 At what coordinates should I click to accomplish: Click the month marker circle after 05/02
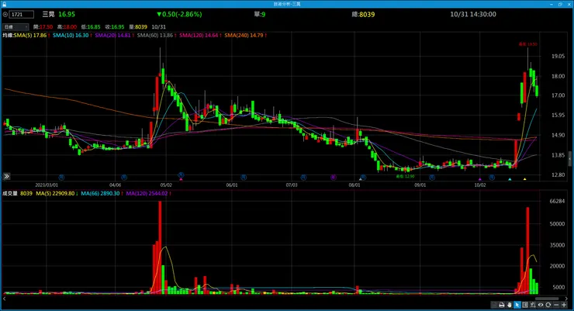[181, 175]
